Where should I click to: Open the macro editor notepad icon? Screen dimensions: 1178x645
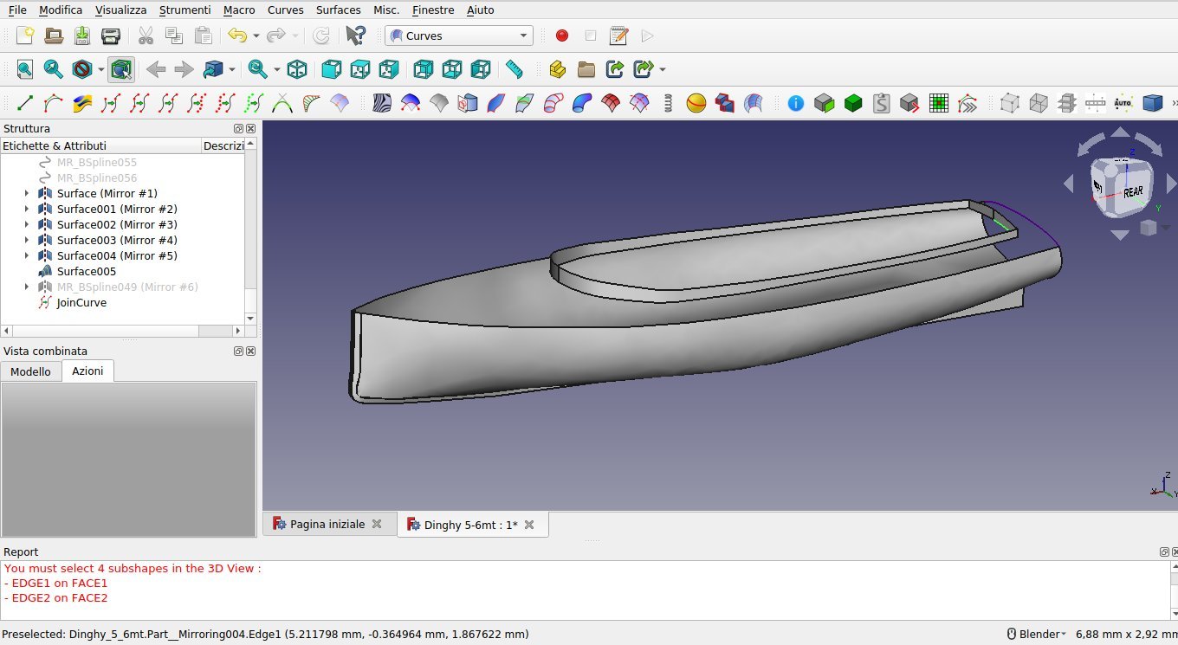(618, 35)
